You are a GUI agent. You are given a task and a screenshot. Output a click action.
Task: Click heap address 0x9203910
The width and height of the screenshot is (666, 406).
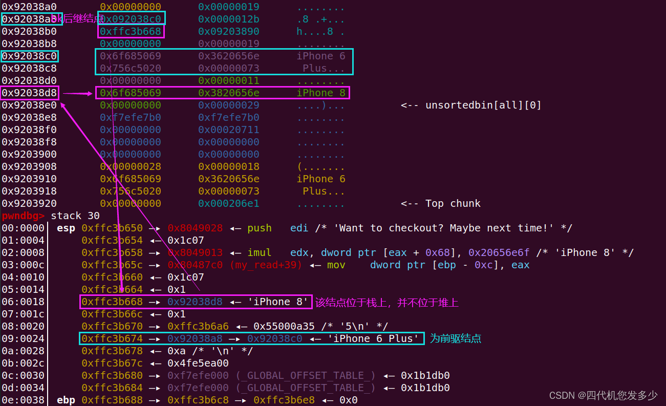[30, 179]
